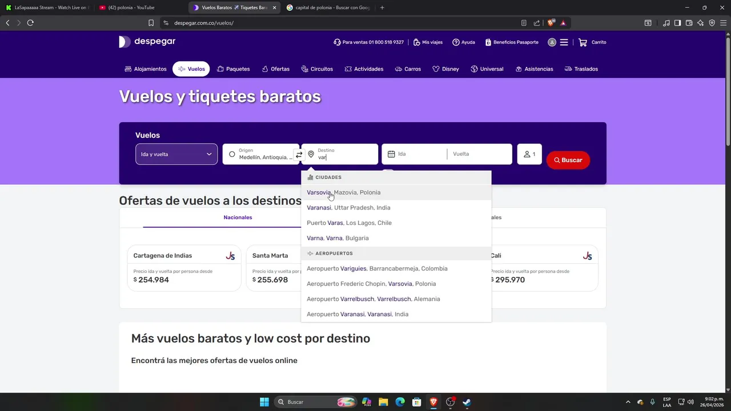The height and width of the screenshot is (411, 731).
Task: Click the browser forward arrow
Action: click(19, 23)
